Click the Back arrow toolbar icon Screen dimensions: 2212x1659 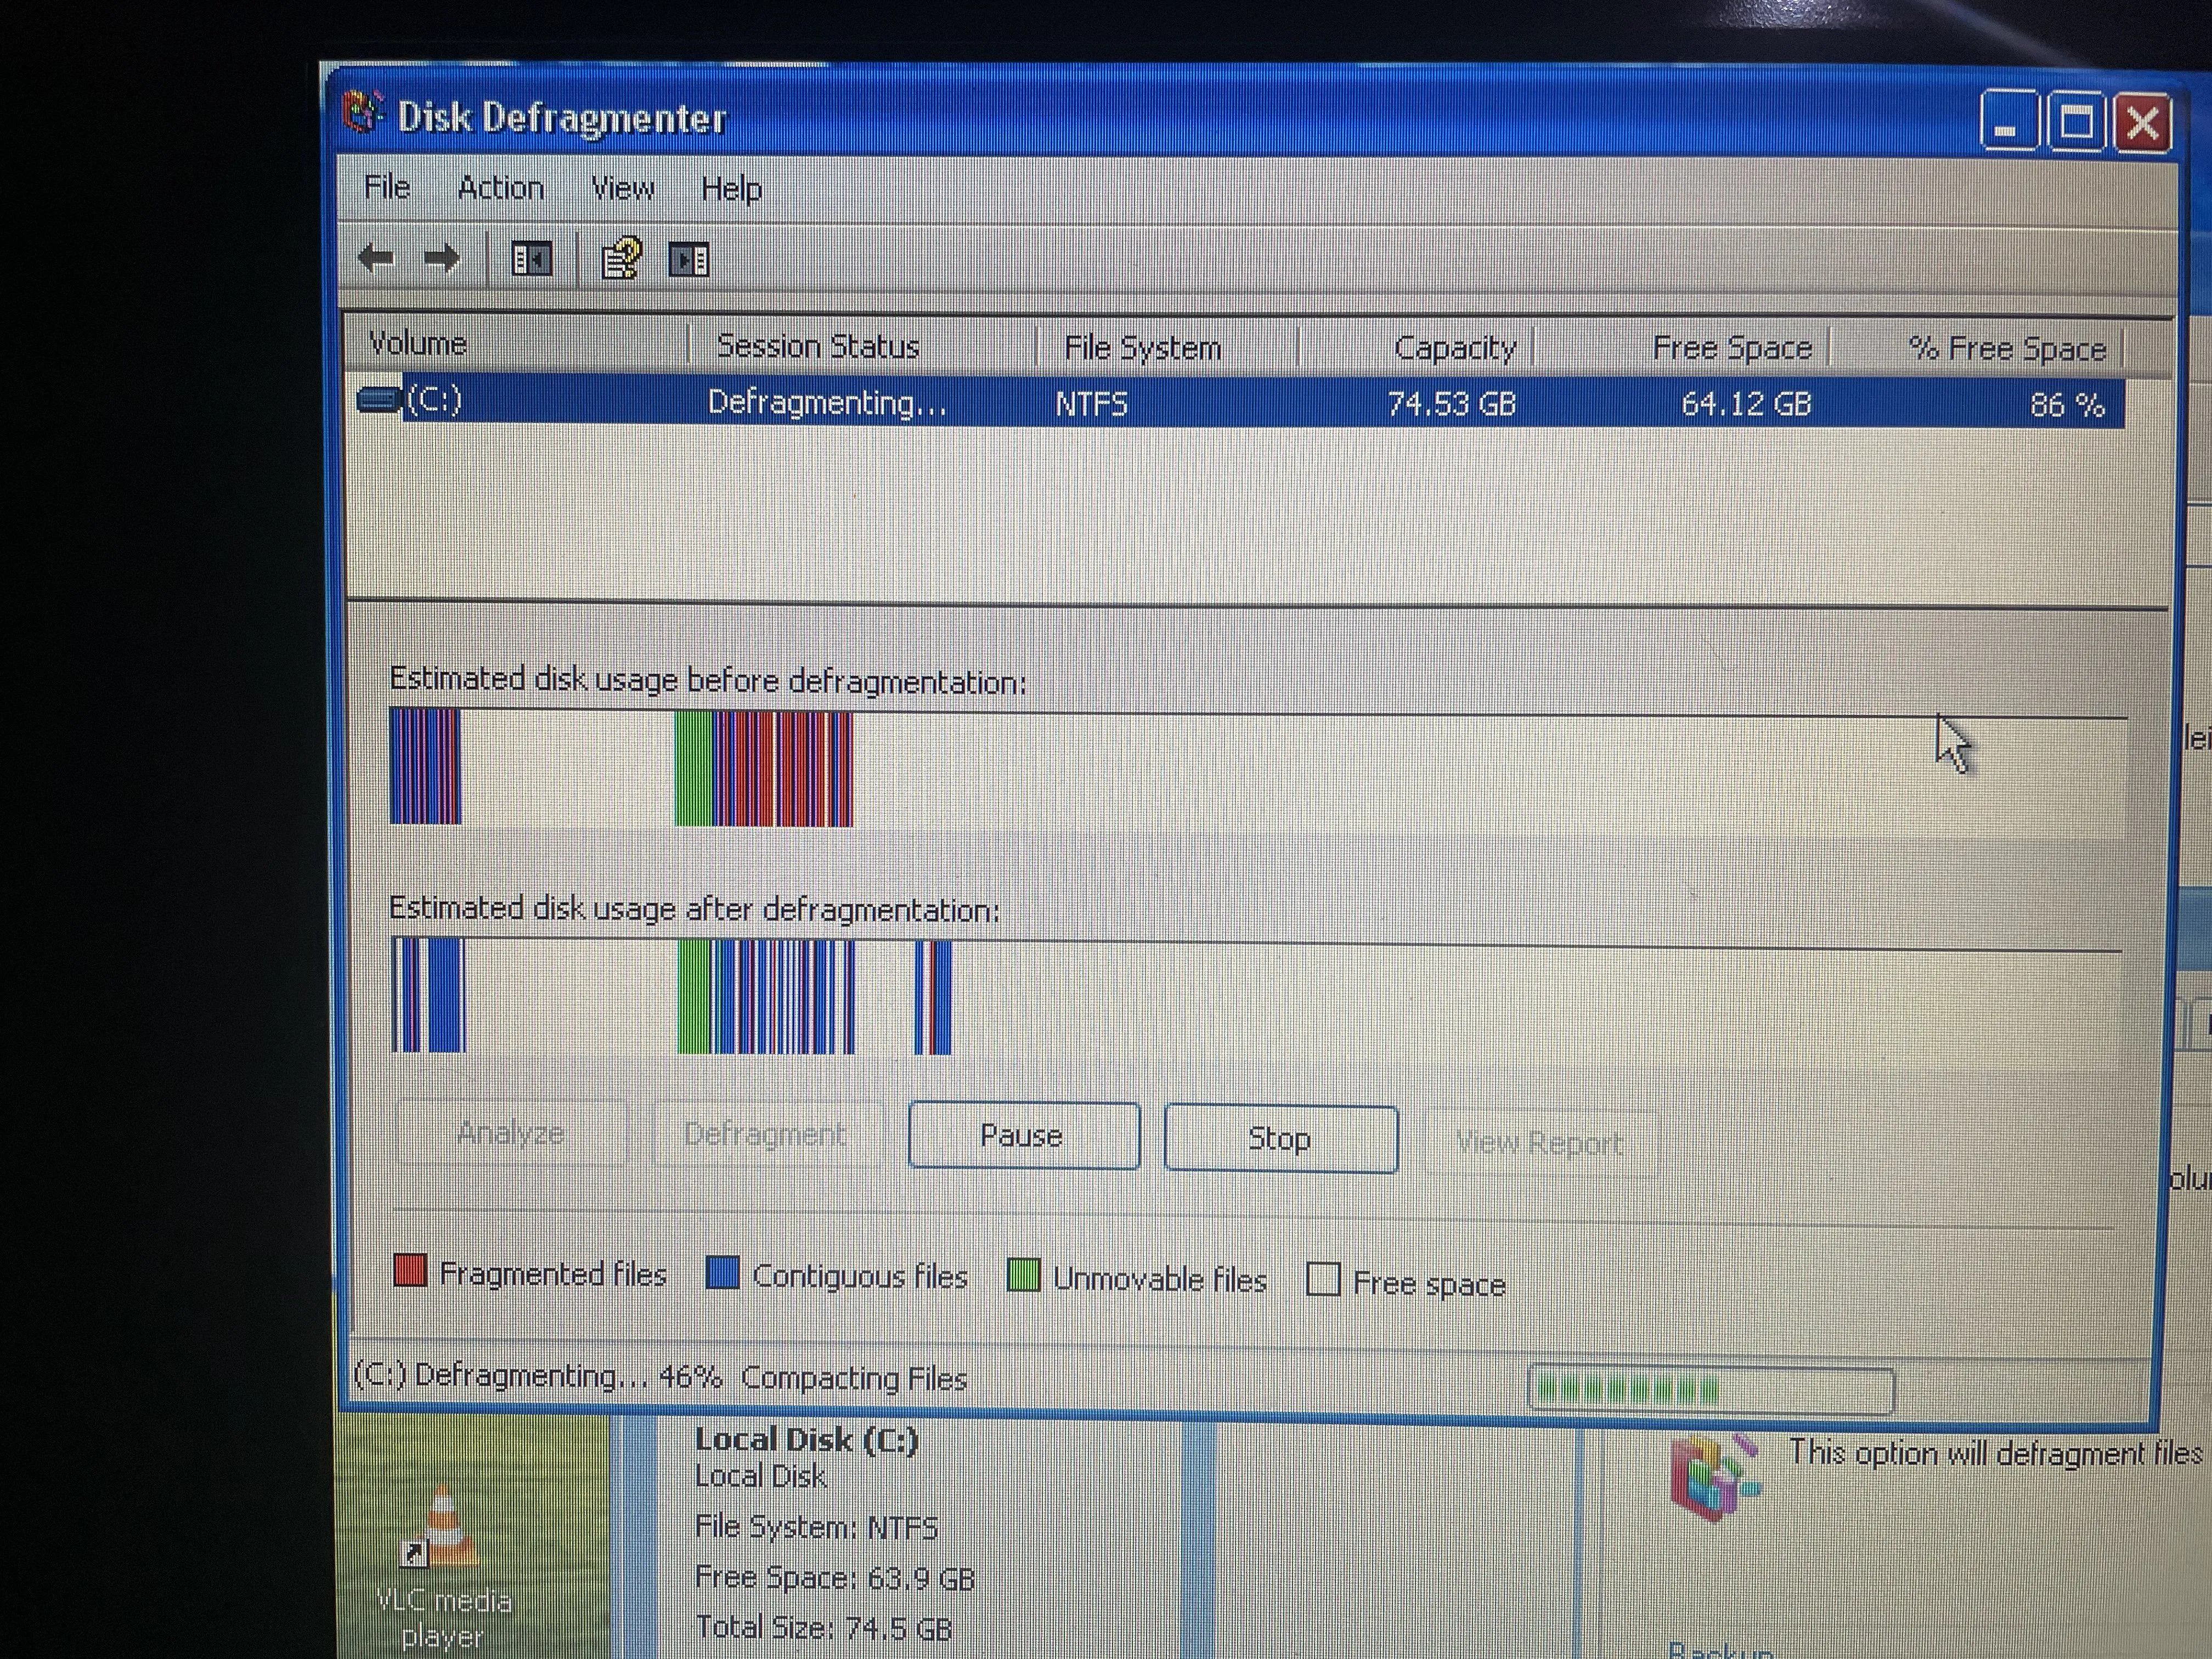[x=375, y=258]
